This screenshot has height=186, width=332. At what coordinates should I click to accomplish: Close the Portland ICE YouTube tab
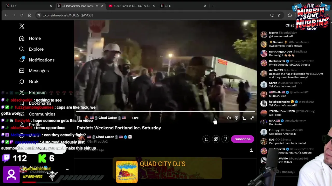[154, 6]
